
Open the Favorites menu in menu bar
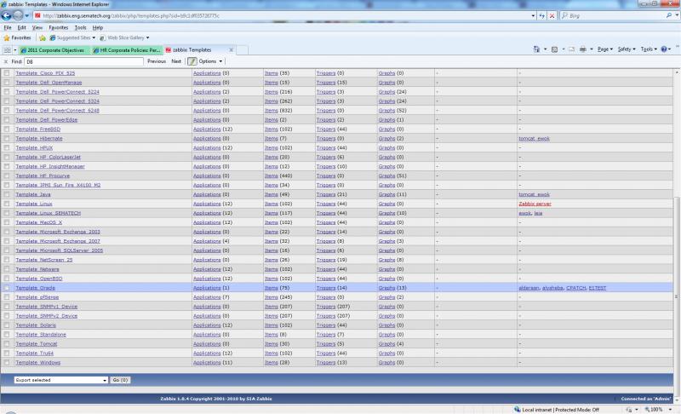(58, 27)
